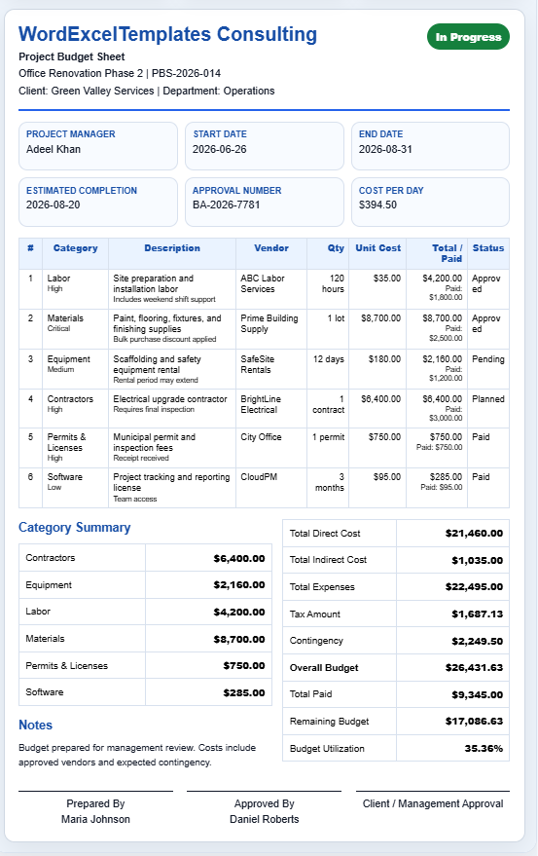
Task: Click the Client Green Valley Services line
Action: pos(146,91)
